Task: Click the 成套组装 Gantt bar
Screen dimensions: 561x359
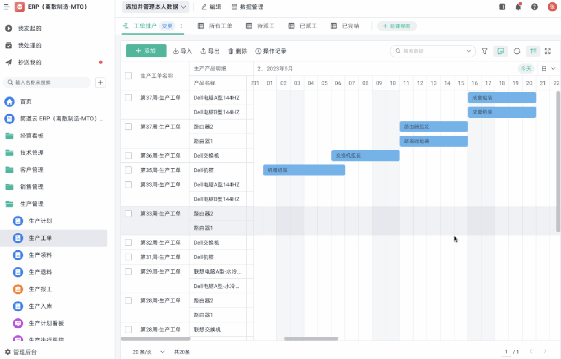Action: coord(502,98)
